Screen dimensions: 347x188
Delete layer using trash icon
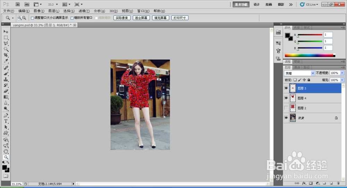click(x=338, y=183)
